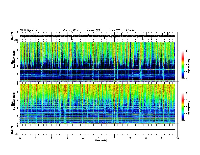
Task: Click time axis tick label "8"
Action: coord(146,138)
